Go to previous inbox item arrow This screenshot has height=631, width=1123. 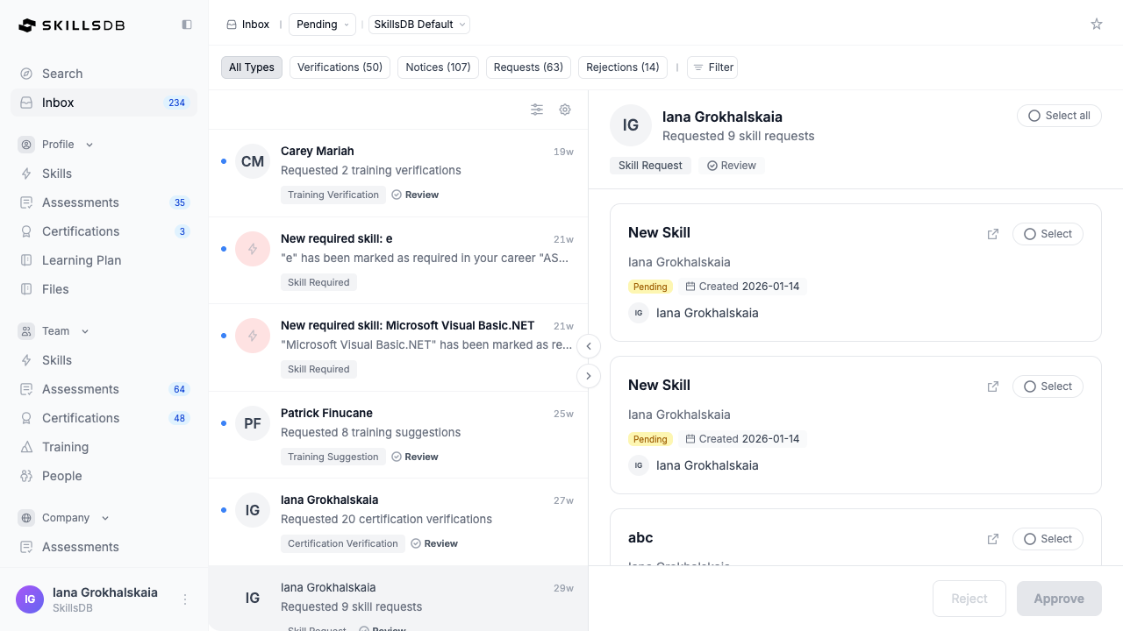point(589,346)
